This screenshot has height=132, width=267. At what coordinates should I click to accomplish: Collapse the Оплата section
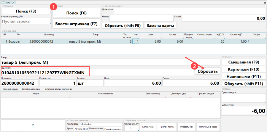(x=223, y=57)
